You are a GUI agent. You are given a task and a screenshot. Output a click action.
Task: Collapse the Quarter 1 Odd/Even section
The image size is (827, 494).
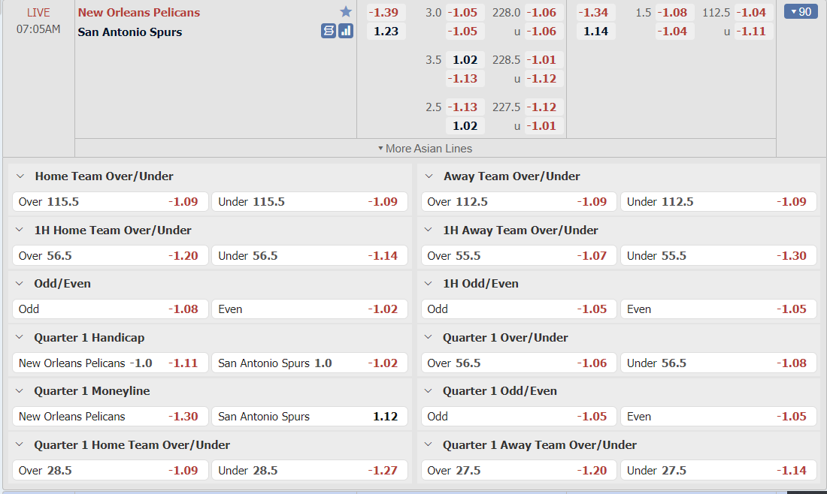429,391
